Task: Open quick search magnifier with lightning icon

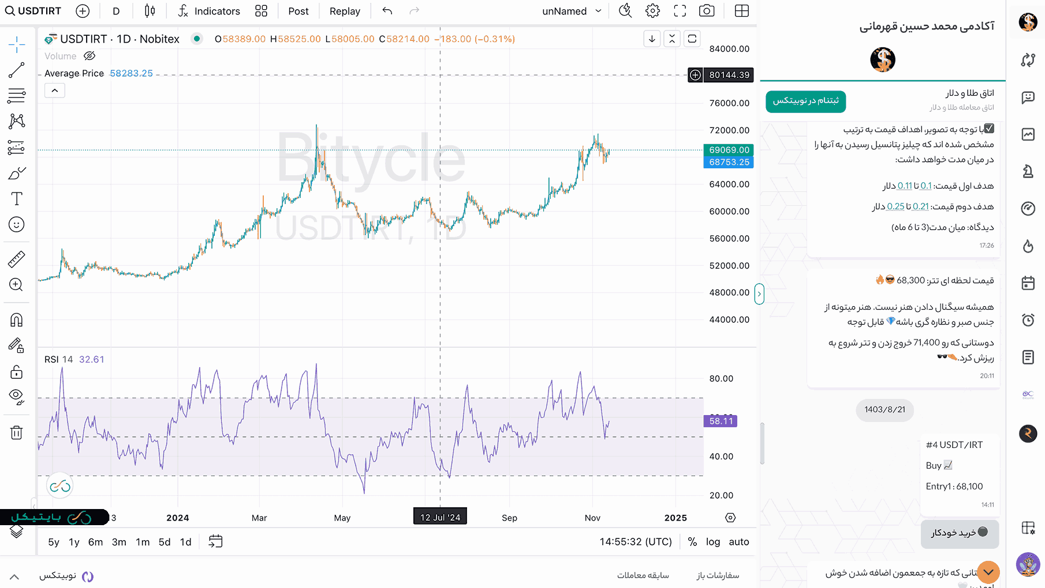Action: [x=625, y=11]
